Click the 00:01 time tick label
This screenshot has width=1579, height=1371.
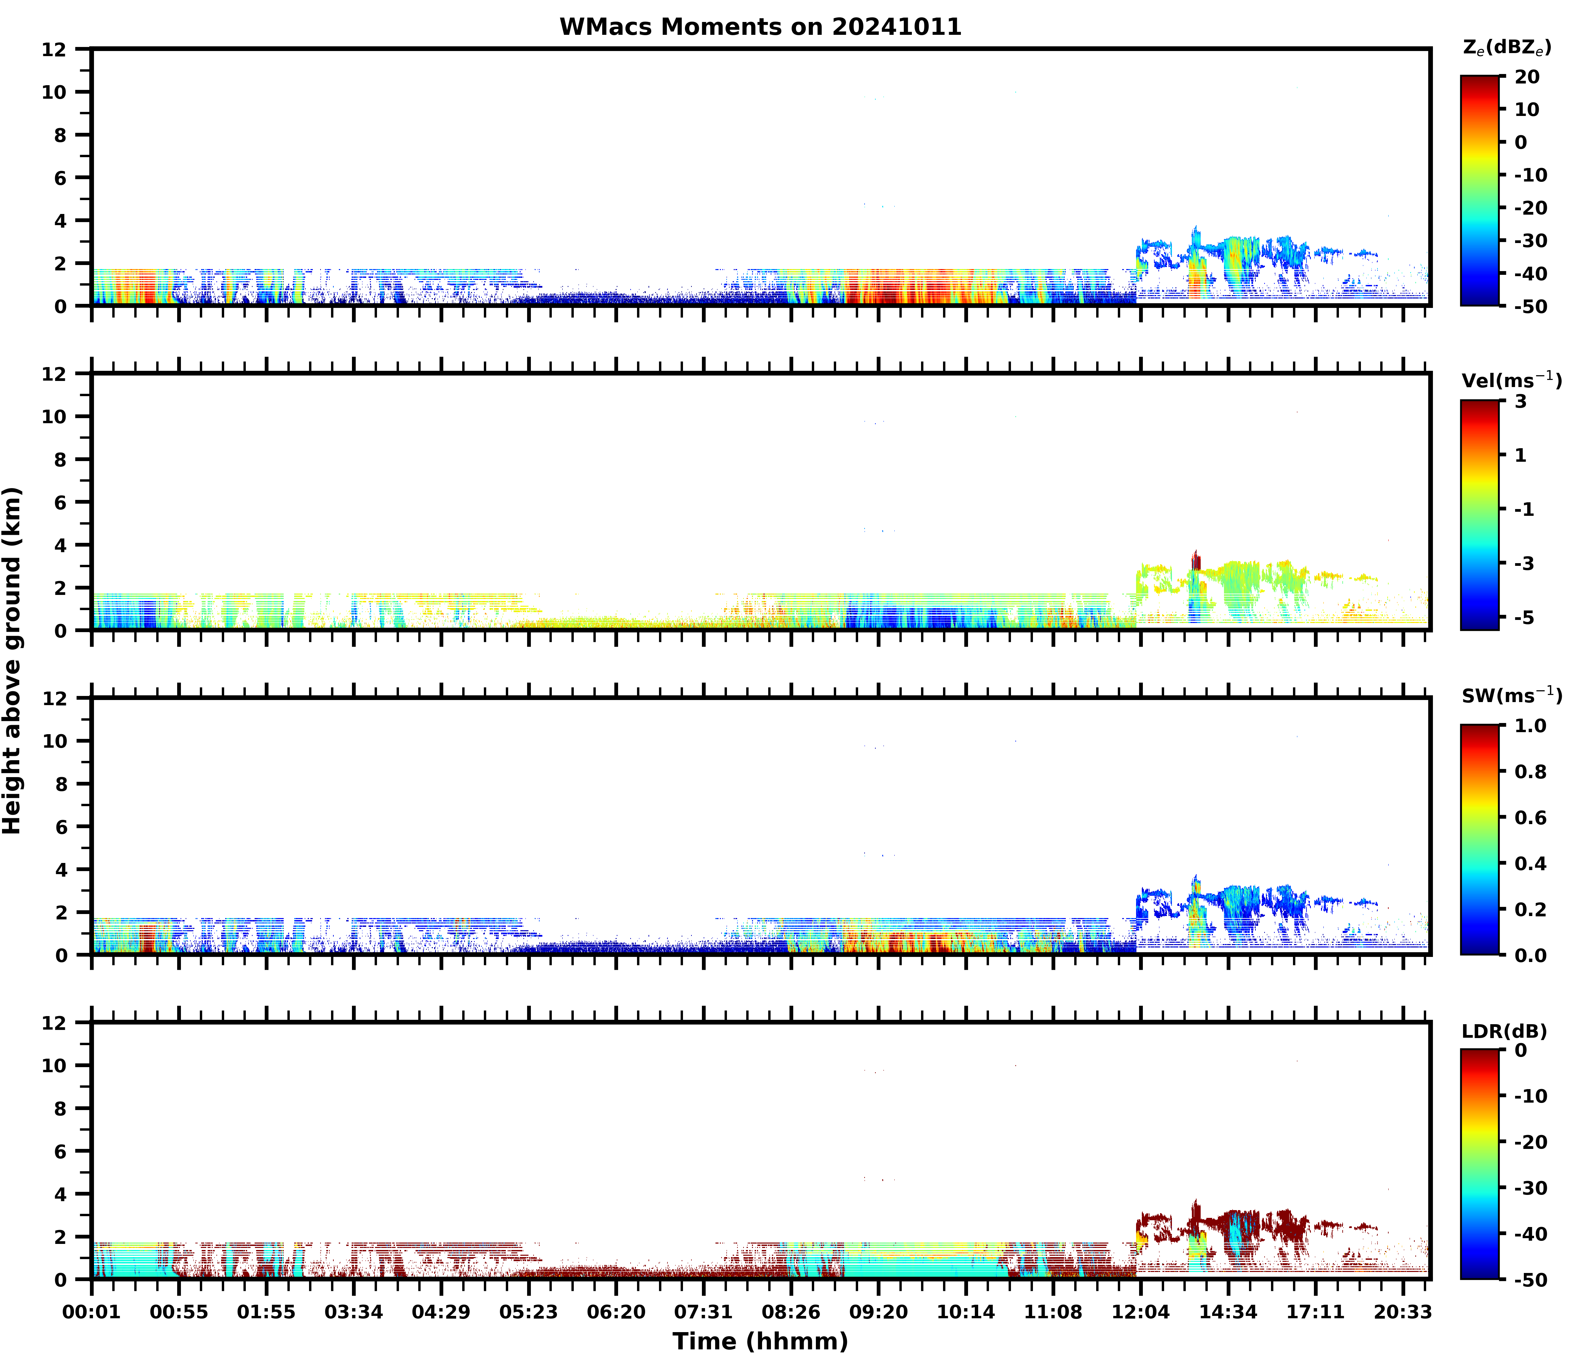tap(92, 1313)
